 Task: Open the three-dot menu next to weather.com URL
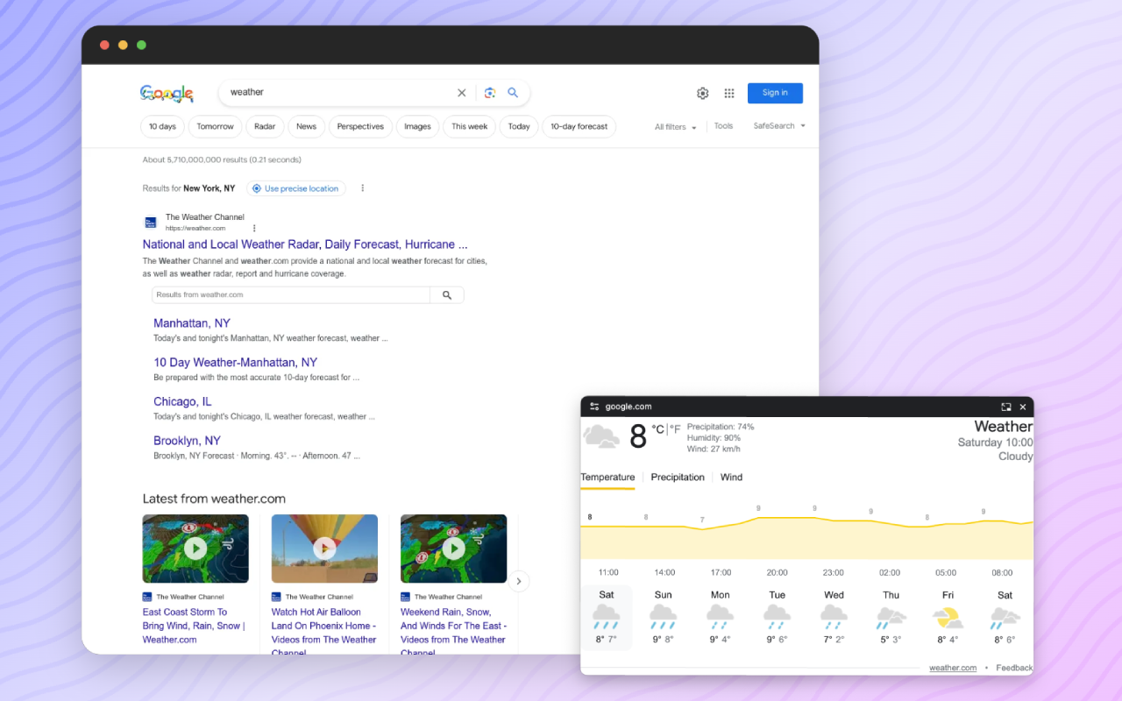click(254, 228)
